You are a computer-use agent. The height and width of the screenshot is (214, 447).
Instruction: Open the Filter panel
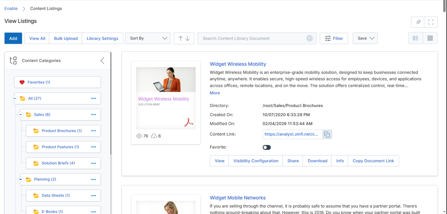334,38
